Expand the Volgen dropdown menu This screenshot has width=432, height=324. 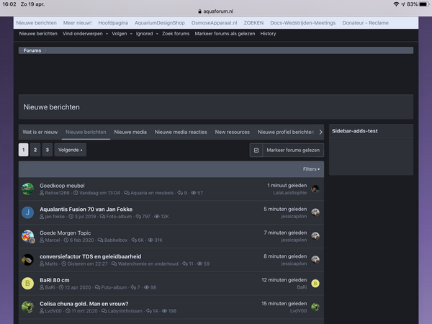(x=122, y=33)
